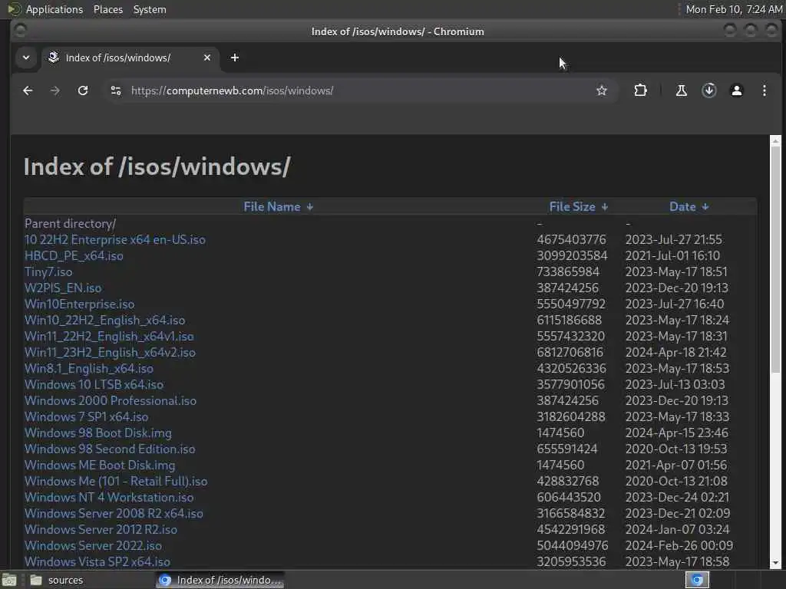
Task: Open the System menu
Action: 150,9
